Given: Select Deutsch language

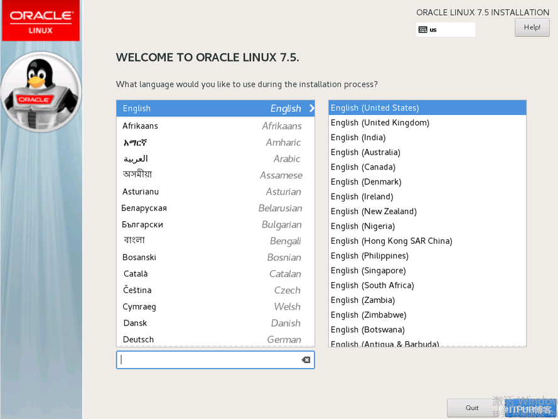Looking at the screenshot, I should pos(215,339).
